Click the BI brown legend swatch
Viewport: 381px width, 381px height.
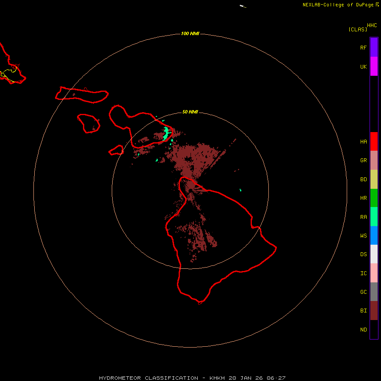pos(374,311)
